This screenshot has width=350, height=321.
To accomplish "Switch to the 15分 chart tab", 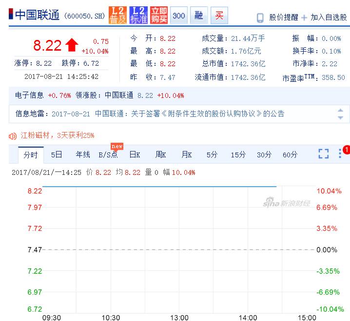I will (x=238, y=154).
